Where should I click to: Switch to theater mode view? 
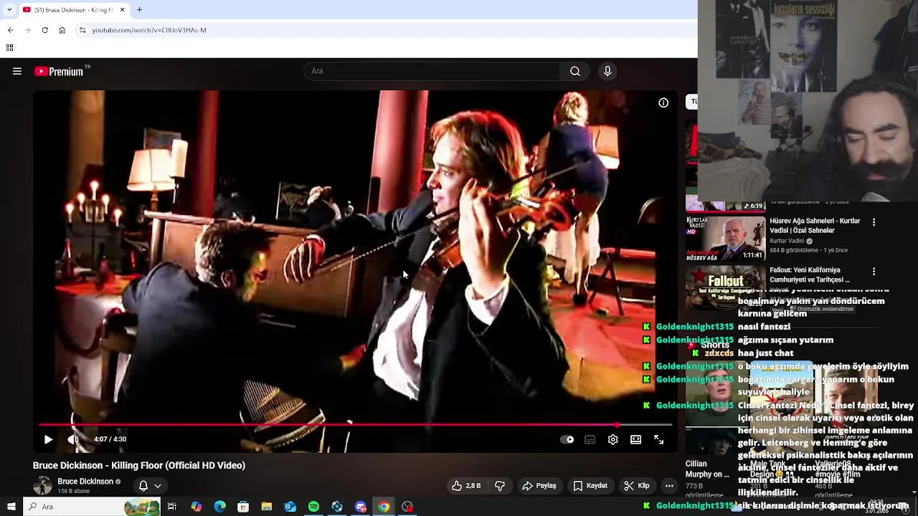(x=635, y=439)
